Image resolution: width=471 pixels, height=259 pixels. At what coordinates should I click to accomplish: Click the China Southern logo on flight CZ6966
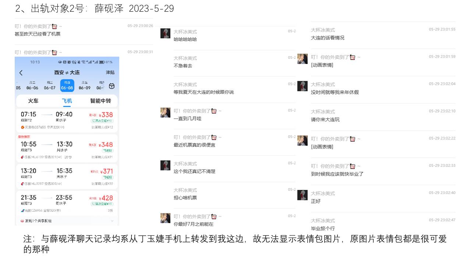coord(22,210)
